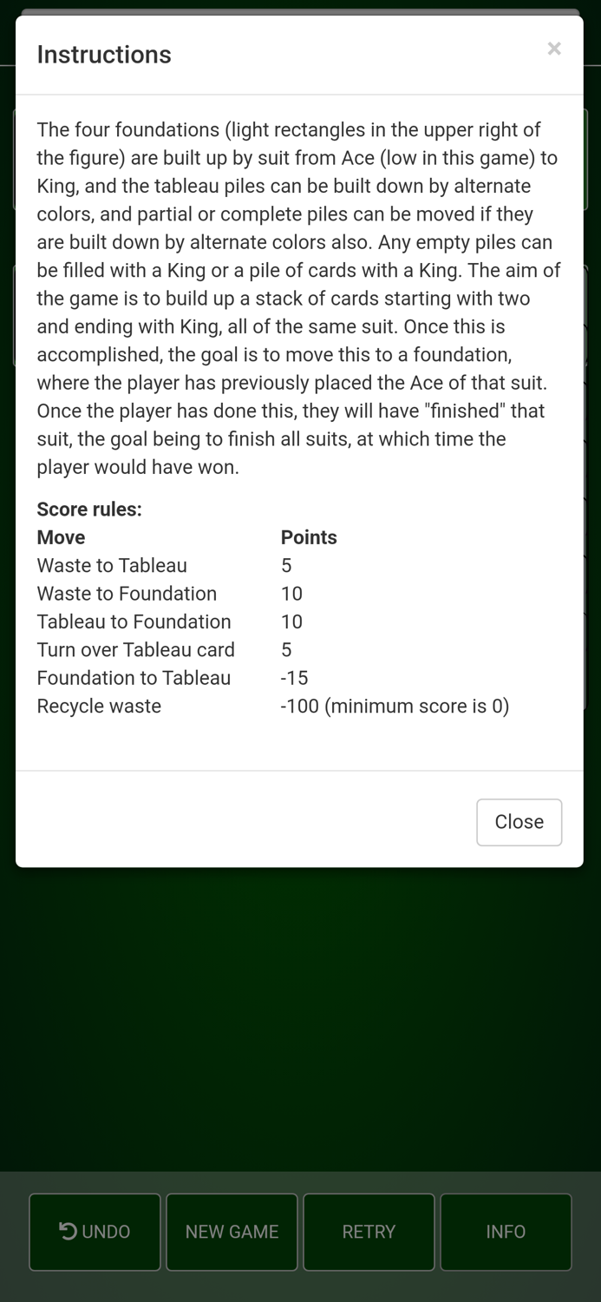Click the Close button

pos(519,821)
